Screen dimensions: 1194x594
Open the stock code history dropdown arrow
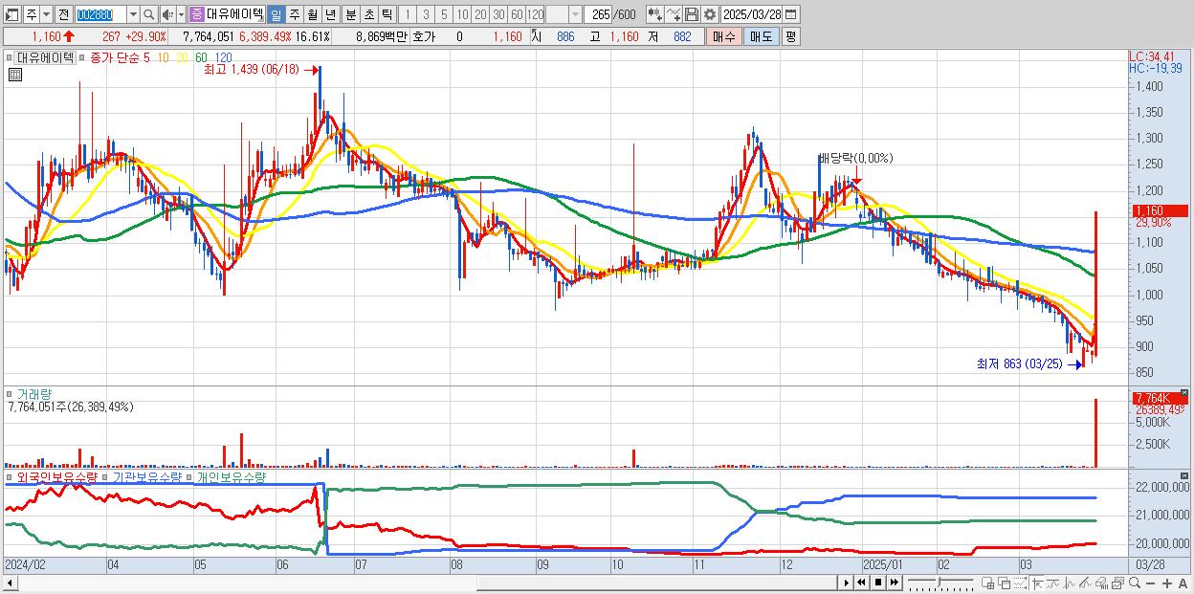pyautogui.click(x=133, y=14)
